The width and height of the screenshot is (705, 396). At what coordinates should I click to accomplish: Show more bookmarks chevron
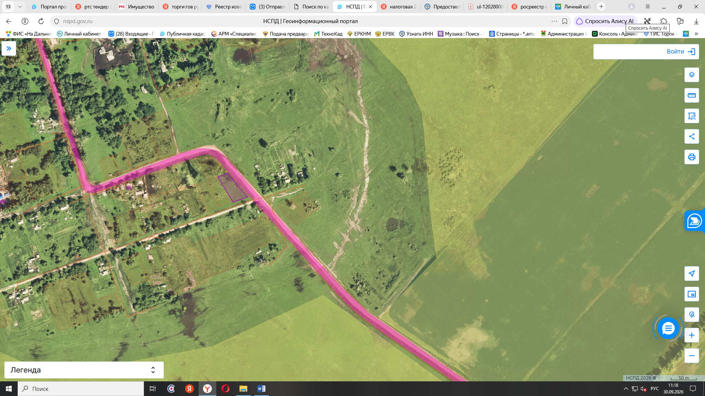pos(696,34)
